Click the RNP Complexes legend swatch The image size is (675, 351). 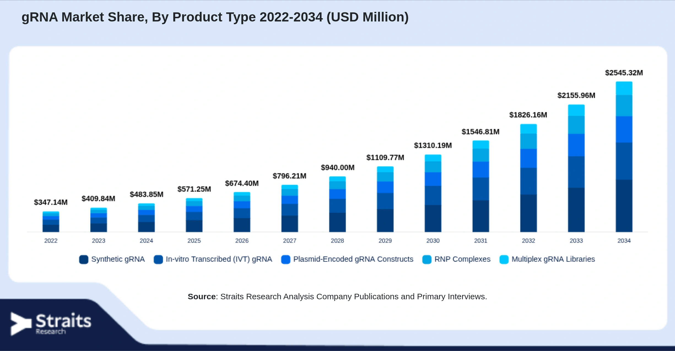tap(427, 259)
